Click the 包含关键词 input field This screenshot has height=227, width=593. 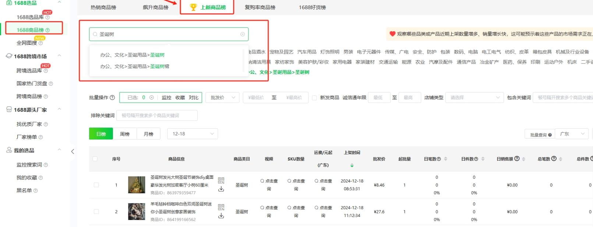(563, 98)
